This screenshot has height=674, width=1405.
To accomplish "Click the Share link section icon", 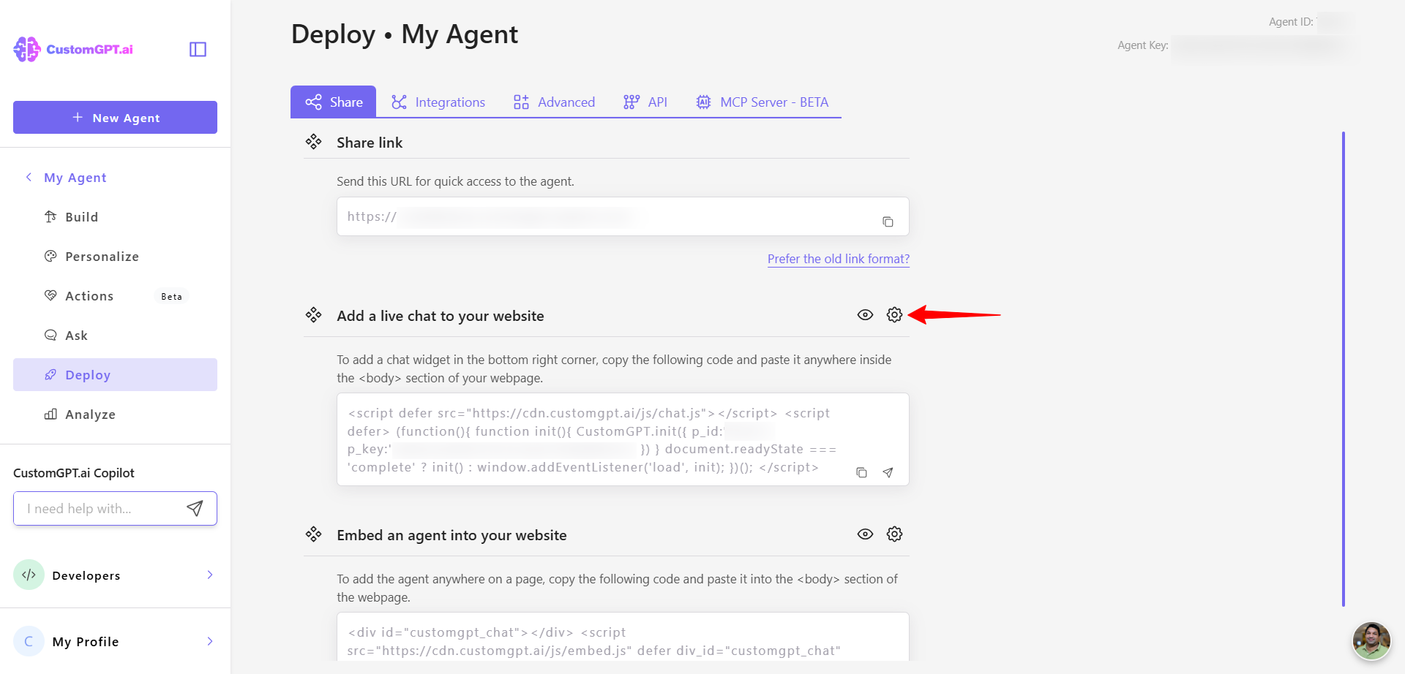I will [314, 142].
